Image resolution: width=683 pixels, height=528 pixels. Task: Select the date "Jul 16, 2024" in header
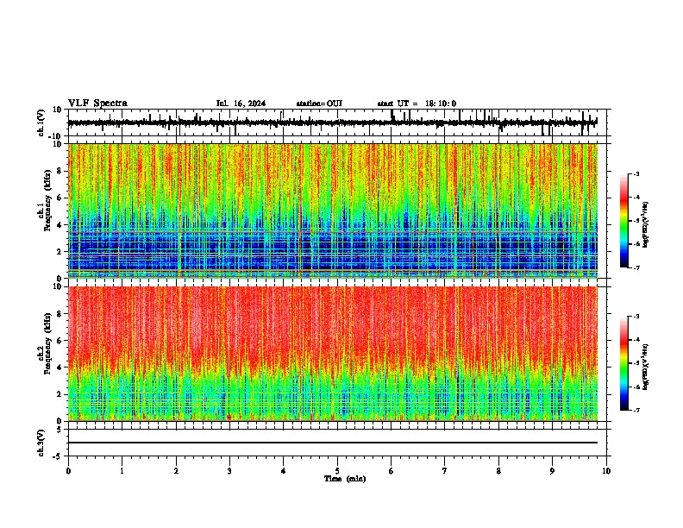pyautogui.click(x=241, y=104)
